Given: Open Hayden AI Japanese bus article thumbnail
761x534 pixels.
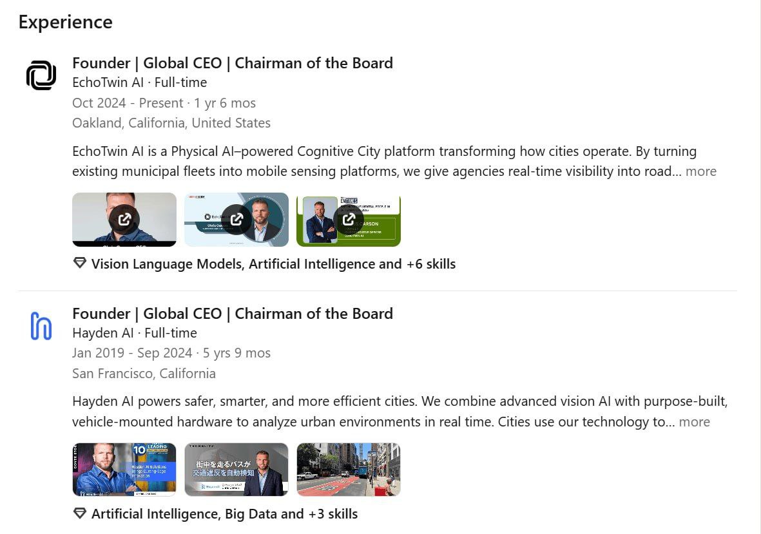Looking at the screenshot, I should click(236, 470).
